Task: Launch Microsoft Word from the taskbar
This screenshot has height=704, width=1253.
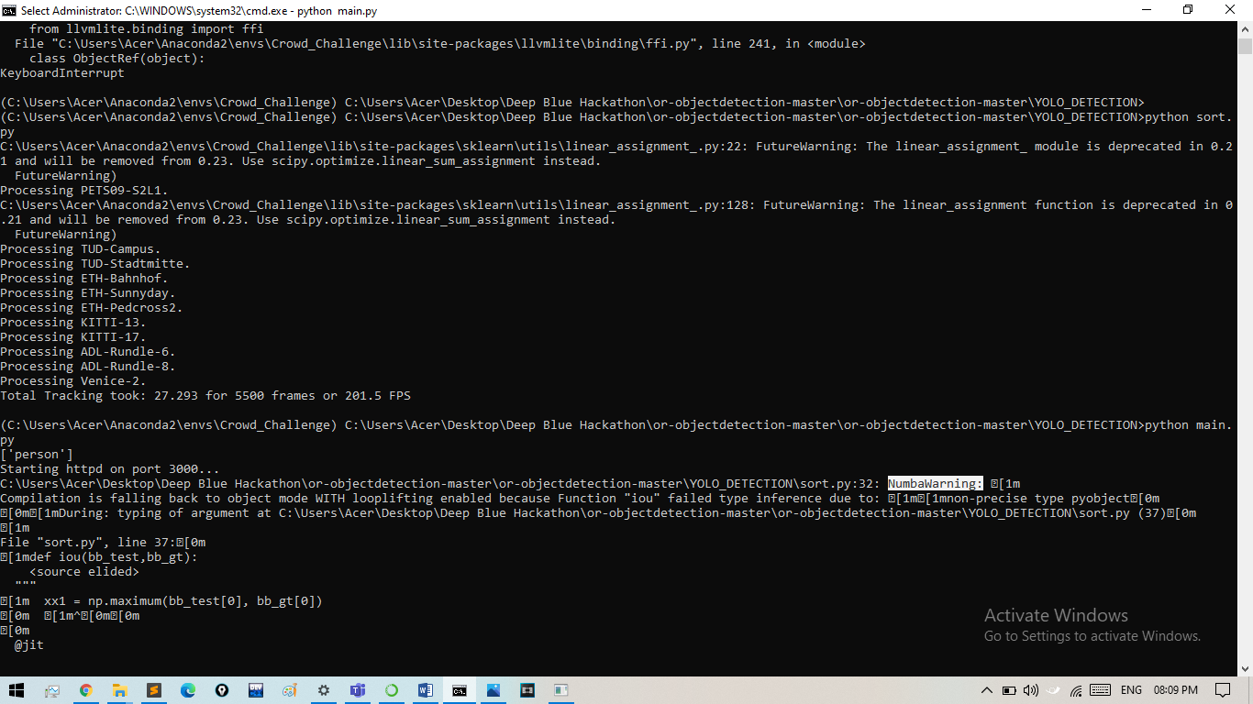Action: pyautogui.click(x=424, y=689)
